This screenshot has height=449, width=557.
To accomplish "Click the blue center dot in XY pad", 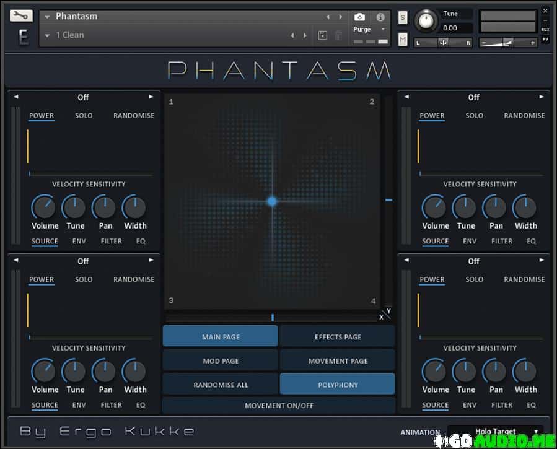I will point(272,201).
